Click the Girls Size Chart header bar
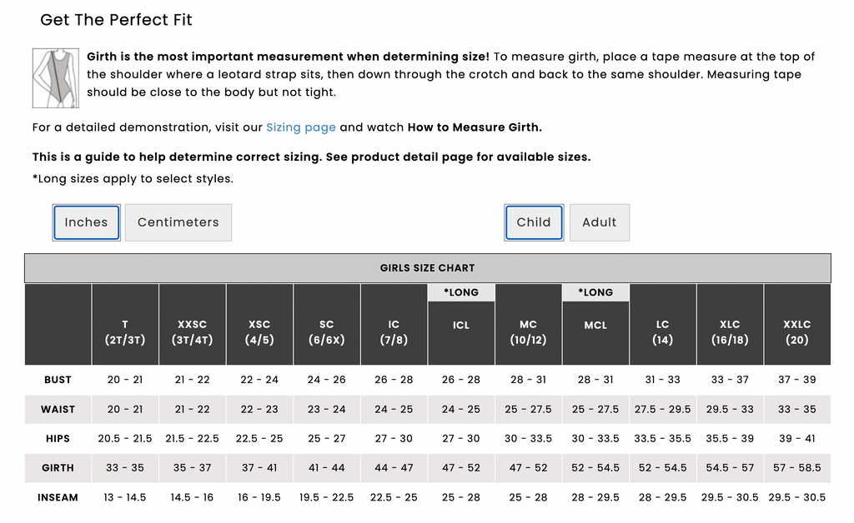The width and height of the screenshot is (854, 523). click(x=428, y=268)
